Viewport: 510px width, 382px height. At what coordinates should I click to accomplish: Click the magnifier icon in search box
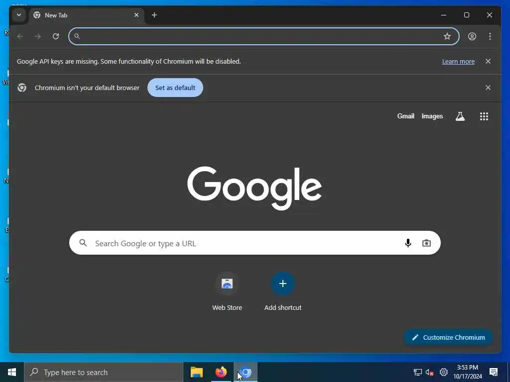click(x=83, y=243)
